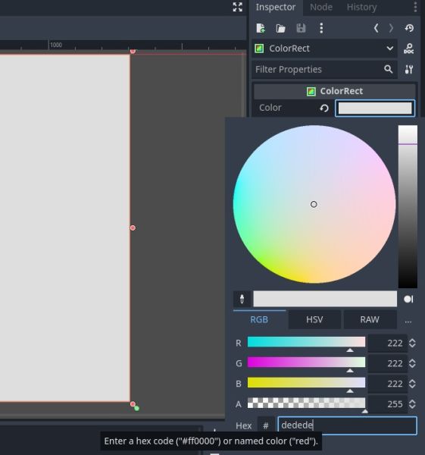Viewport: 425px width, 455px height.
Task: Click the Filter Properties search field
Action: point(324,69)
